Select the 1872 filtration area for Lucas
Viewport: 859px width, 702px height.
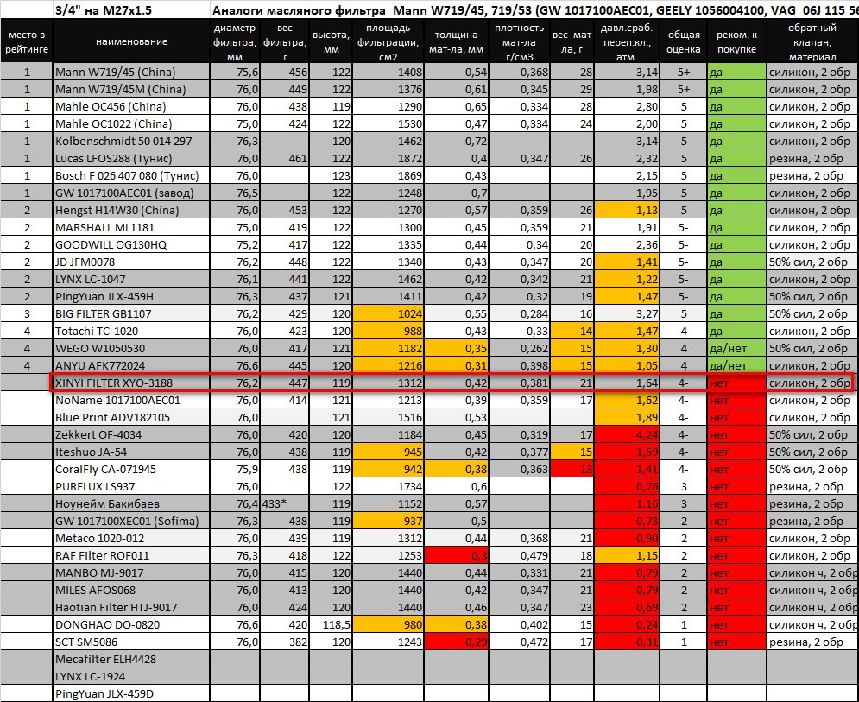(x=388, y=158)
